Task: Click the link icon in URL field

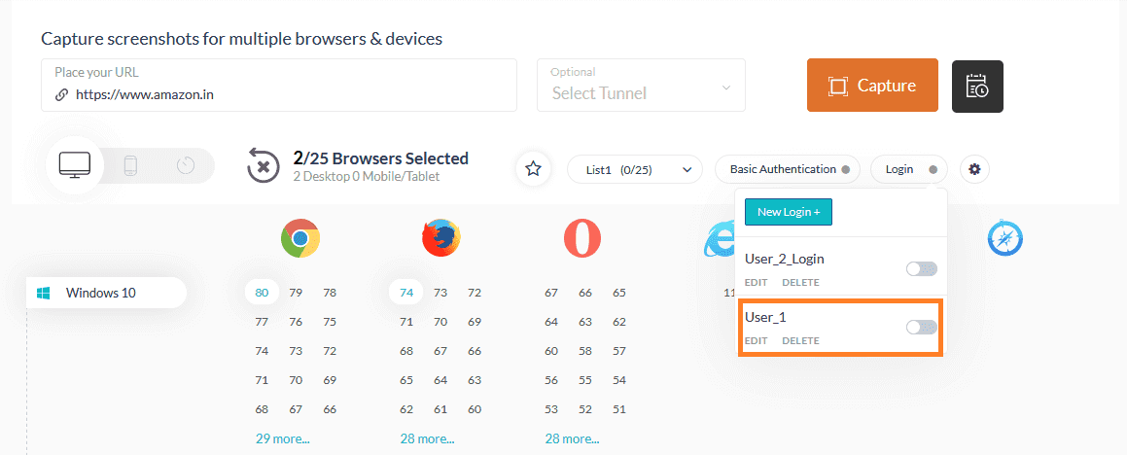Action: pos(62,94)
